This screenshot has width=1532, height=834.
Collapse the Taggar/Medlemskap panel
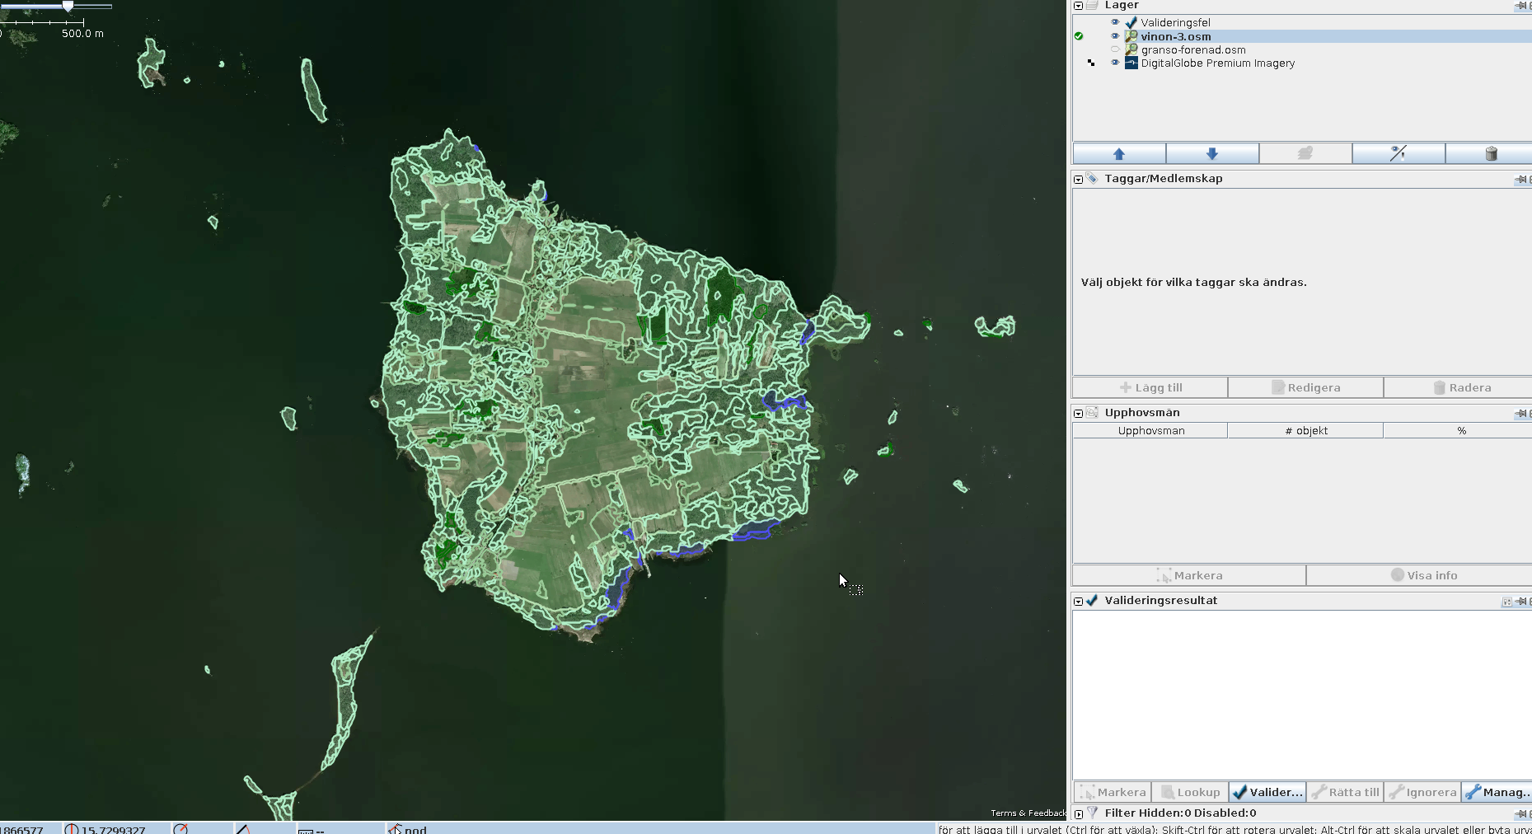[x=1078, y=179]
